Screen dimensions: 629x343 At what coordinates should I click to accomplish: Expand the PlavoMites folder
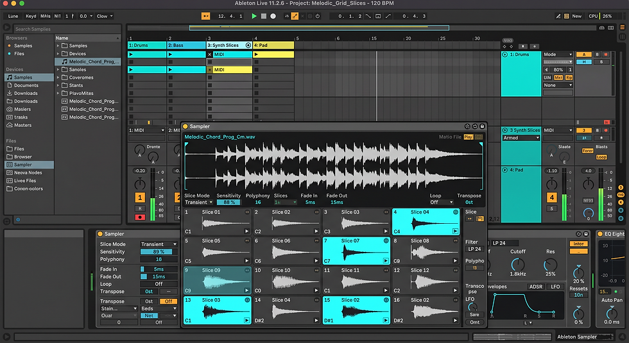click(58, 94)
